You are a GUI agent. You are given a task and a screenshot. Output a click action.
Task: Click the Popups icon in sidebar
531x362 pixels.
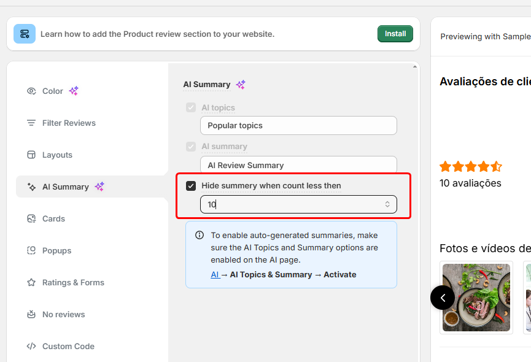tap(31, 251)
